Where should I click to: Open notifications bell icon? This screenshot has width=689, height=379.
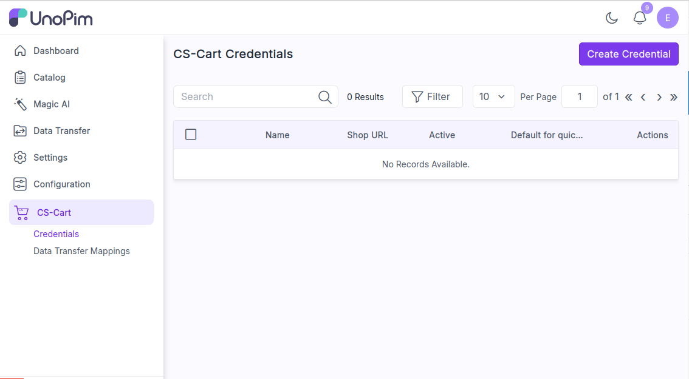click(x=640, y=18)
